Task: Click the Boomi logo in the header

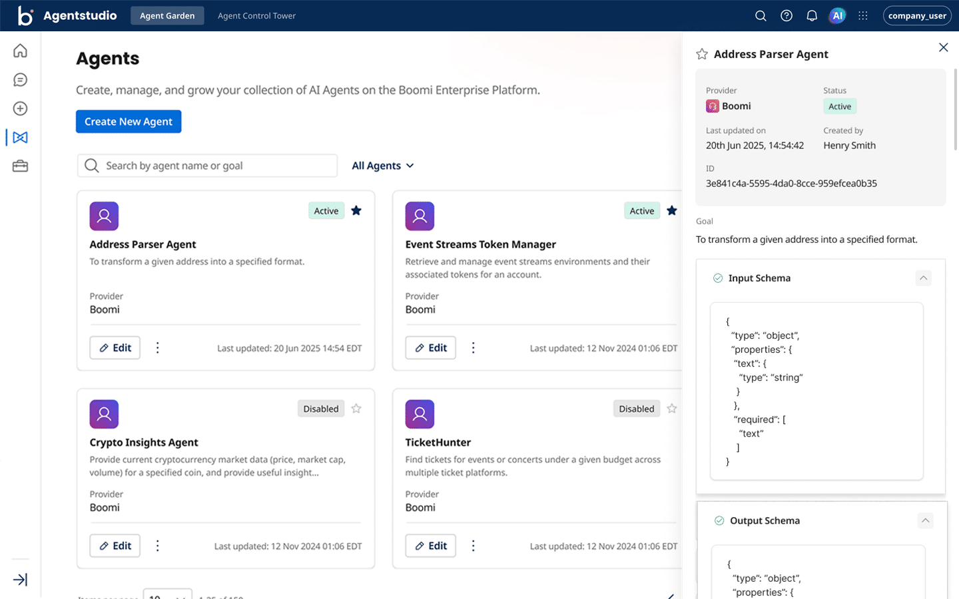Action: (x=25, y=15)
